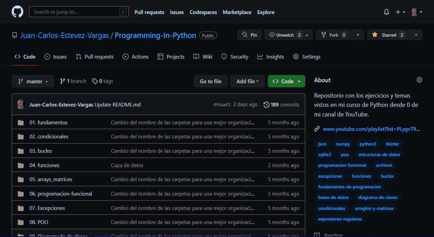
Task: Open the Actions tab
Action: (136, 56)
